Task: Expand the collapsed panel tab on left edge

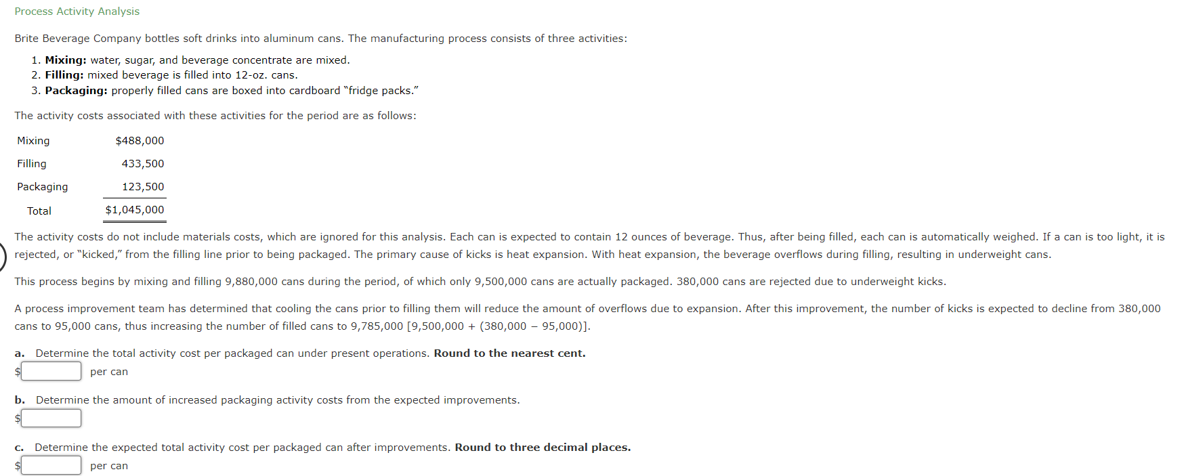Action: click(3, 256)
